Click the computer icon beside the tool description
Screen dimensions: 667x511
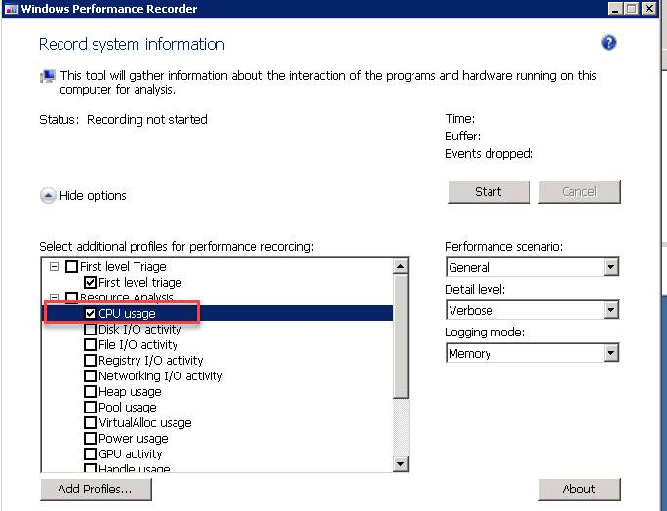pyautogui.click(x=48, y=77)
